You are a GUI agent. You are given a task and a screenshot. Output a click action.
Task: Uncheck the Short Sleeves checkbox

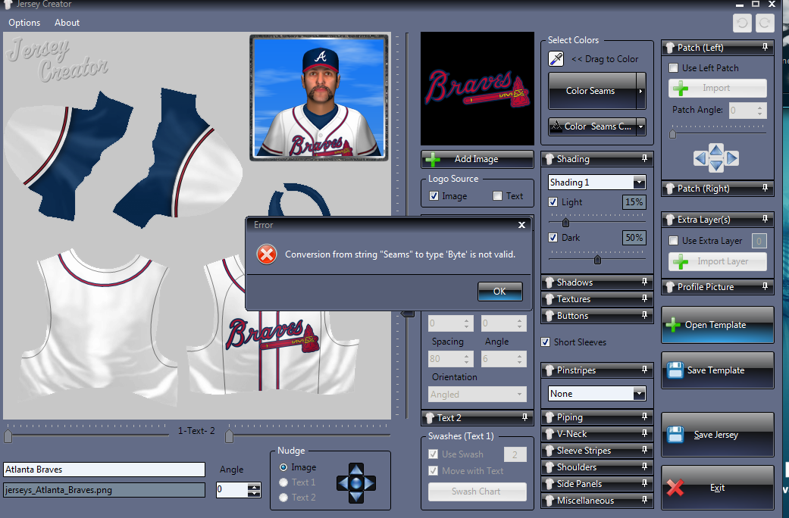point(546,342)
